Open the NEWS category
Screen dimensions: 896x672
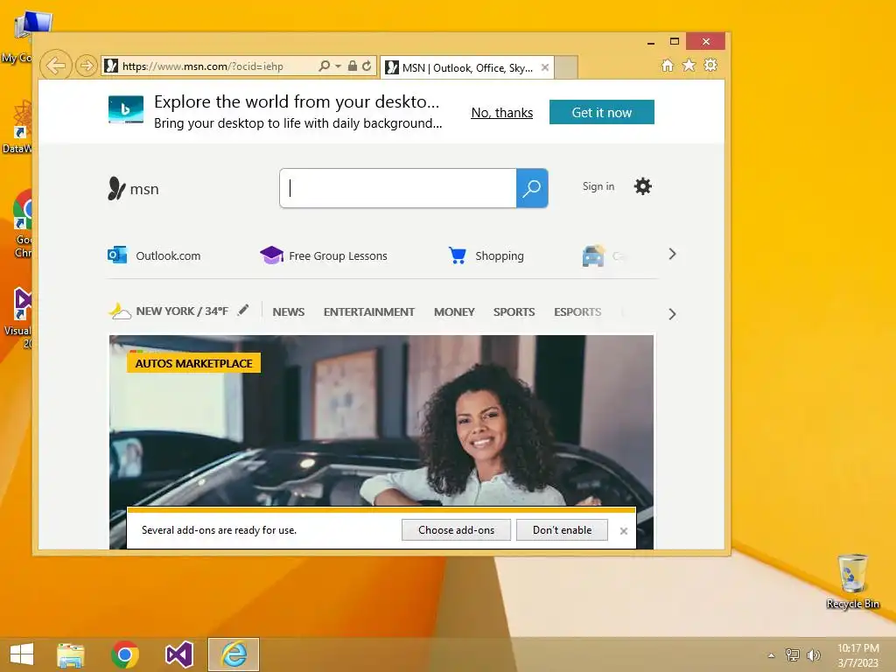(289, 312)
